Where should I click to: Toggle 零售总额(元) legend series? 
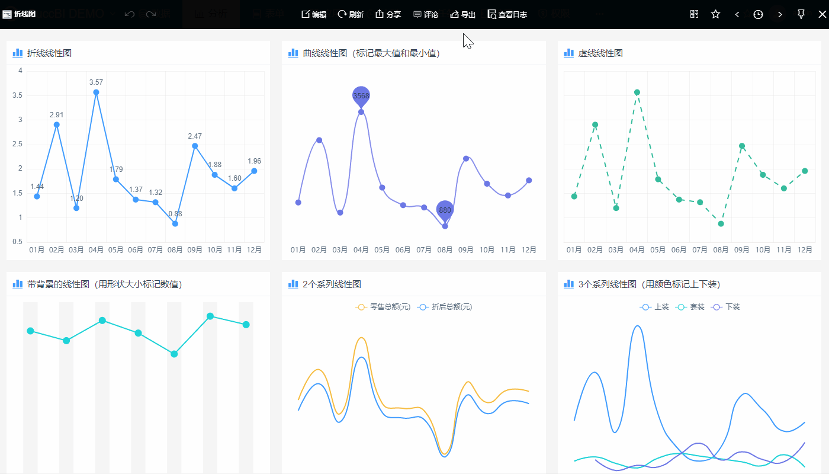[383, 307]
